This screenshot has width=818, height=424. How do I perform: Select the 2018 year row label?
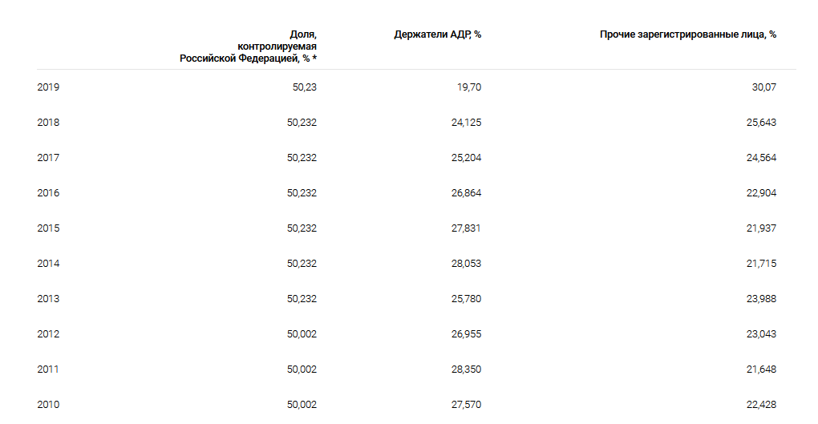tap(48, 123)
